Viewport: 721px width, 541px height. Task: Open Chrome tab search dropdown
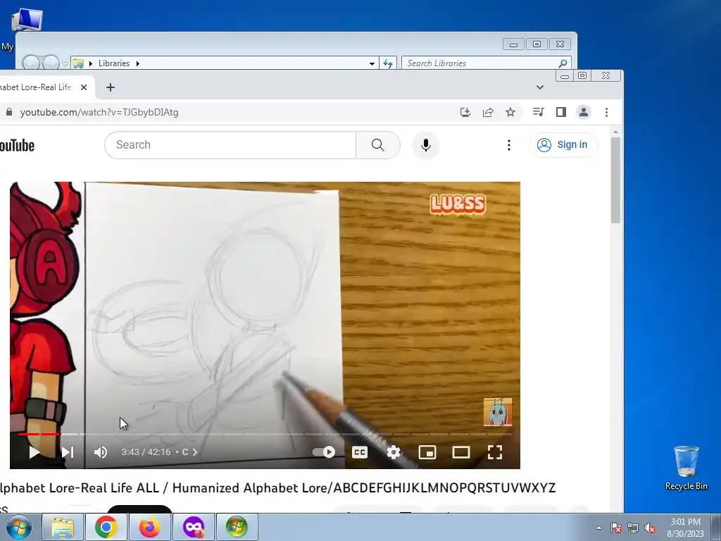click(540, 87)
